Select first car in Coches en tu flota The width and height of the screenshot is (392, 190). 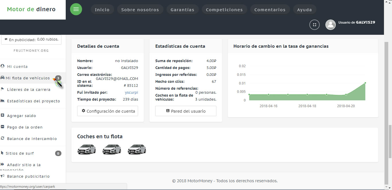pyautogui.click(x=87, y=149)
